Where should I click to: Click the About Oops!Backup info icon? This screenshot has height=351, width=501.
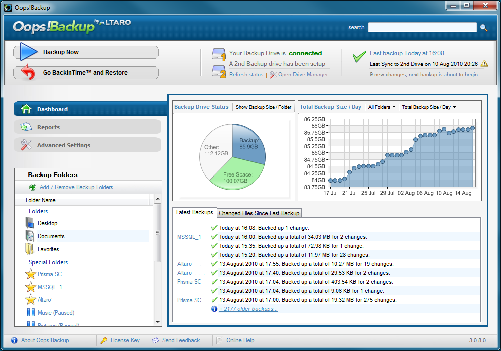pyautogui.click(x=14, y=340)
